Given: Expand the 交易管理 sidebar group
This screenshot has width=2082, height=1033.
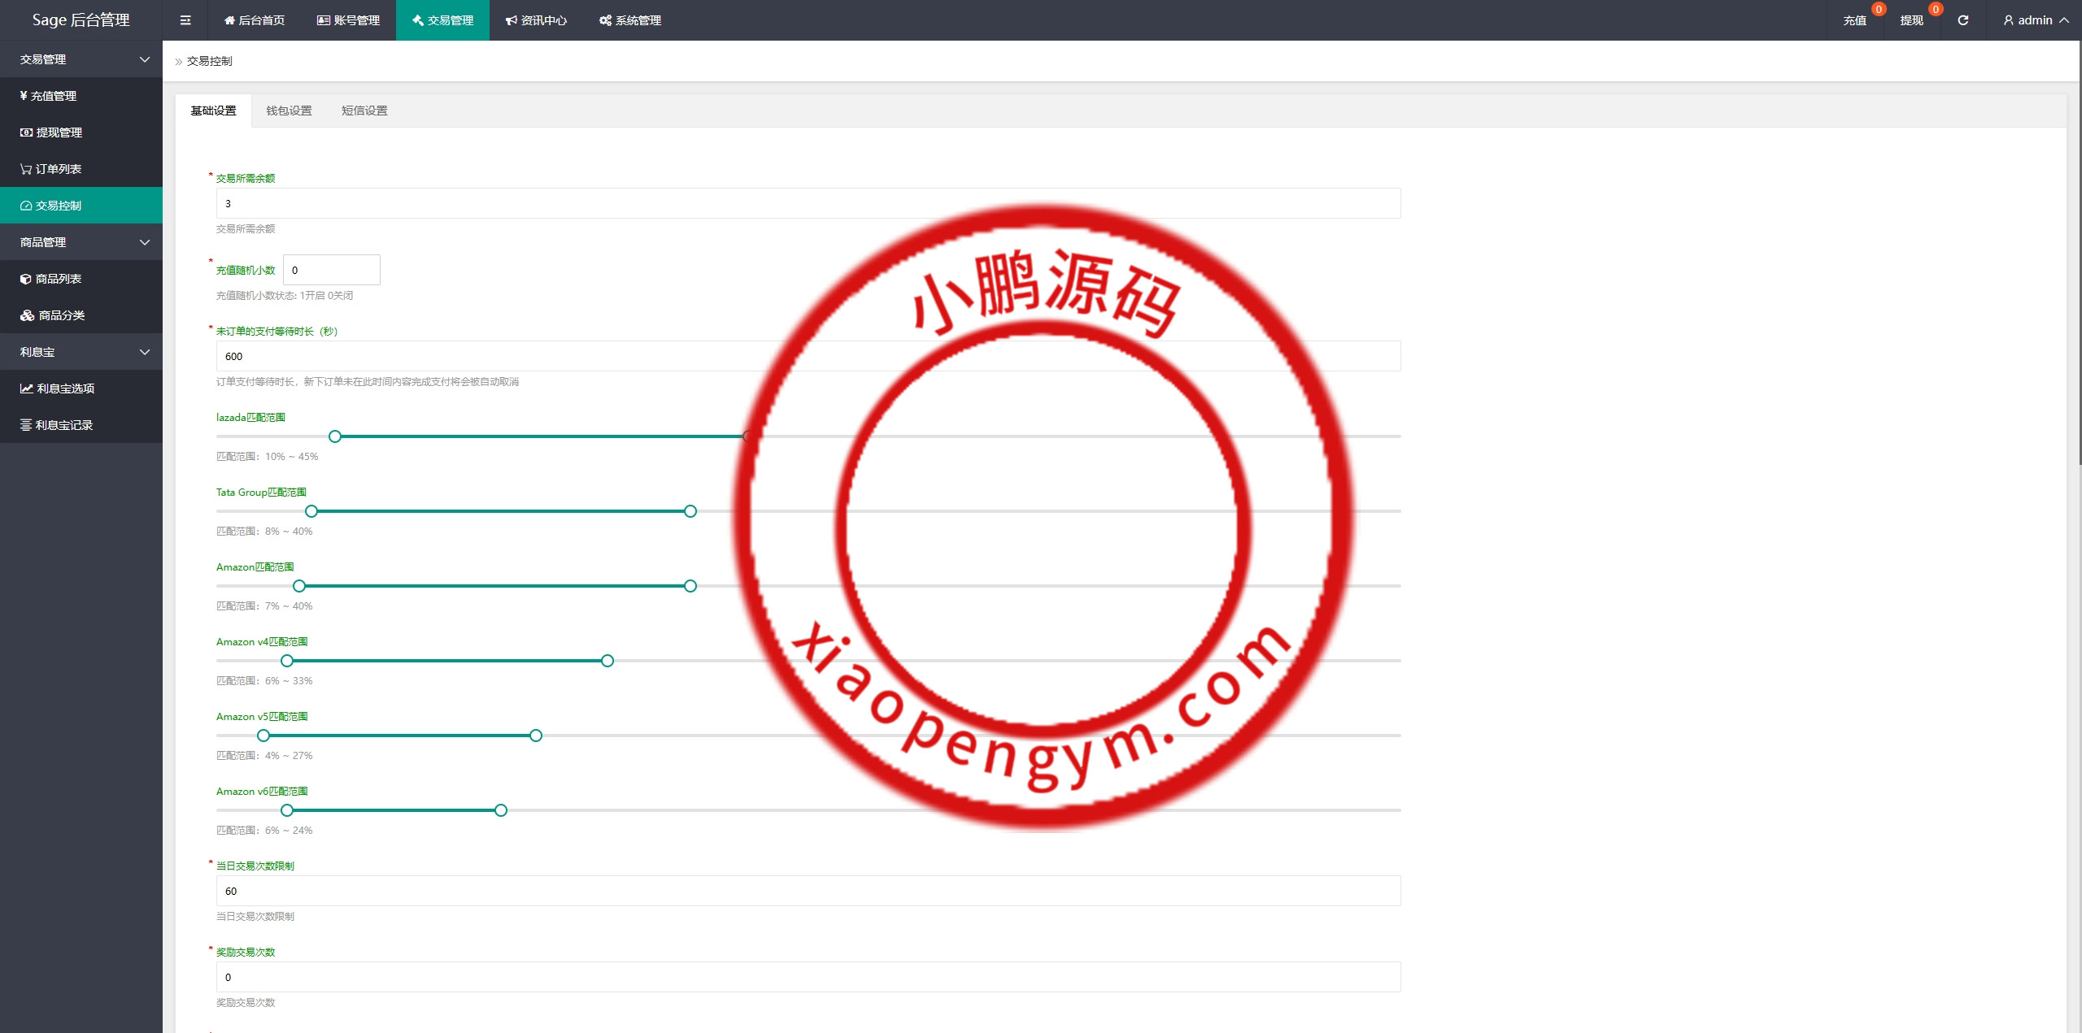Looking at the screenshot, I should (x=81, y=59).
